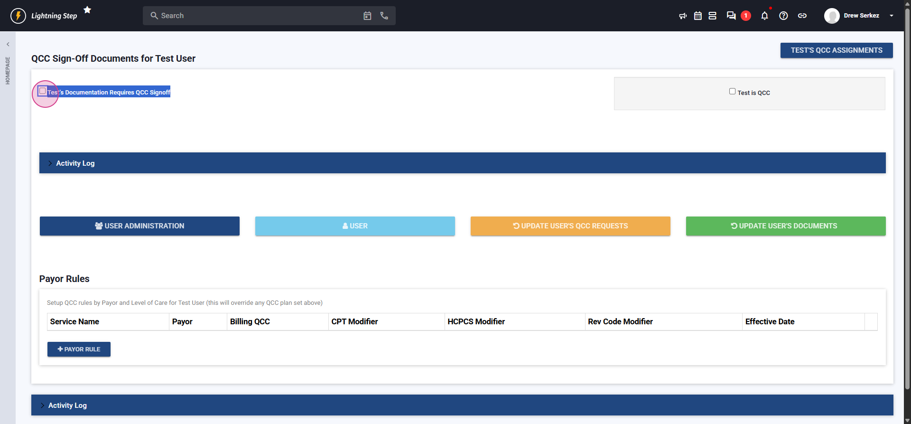Viewport: 911px width, 424px height.
Task: Click the stacked list icon in header
Action: [712, 16]
